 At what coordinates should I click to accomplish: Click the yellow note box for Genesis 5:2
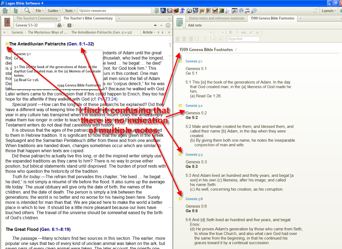[x=180, y=105]
